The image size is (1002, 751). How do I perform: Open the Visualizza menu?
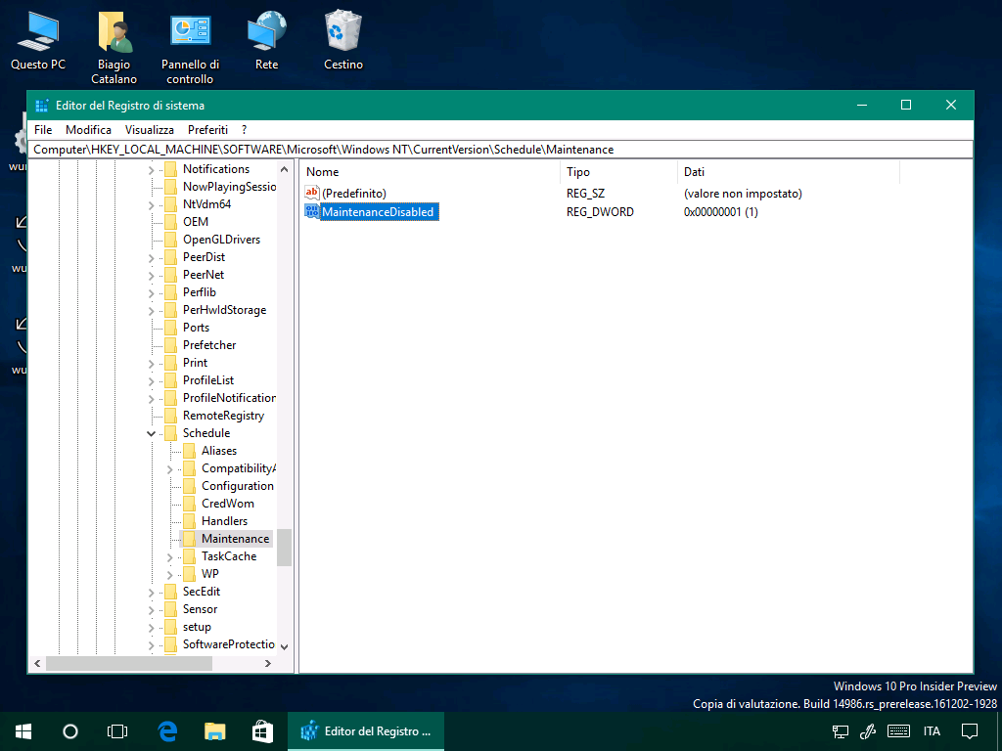point(150,130)
